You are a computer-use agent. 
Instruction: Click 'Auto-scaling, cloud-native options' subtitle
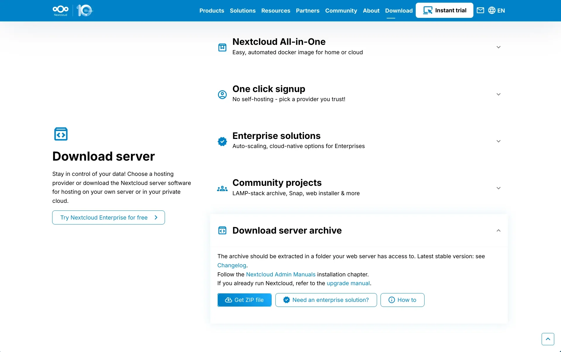(x=299, y=146)
